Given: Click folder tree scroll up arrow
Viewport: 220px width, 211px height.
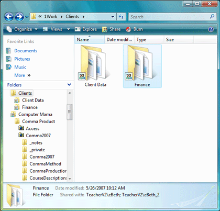Looking at the screenshot, I should 70,93.
